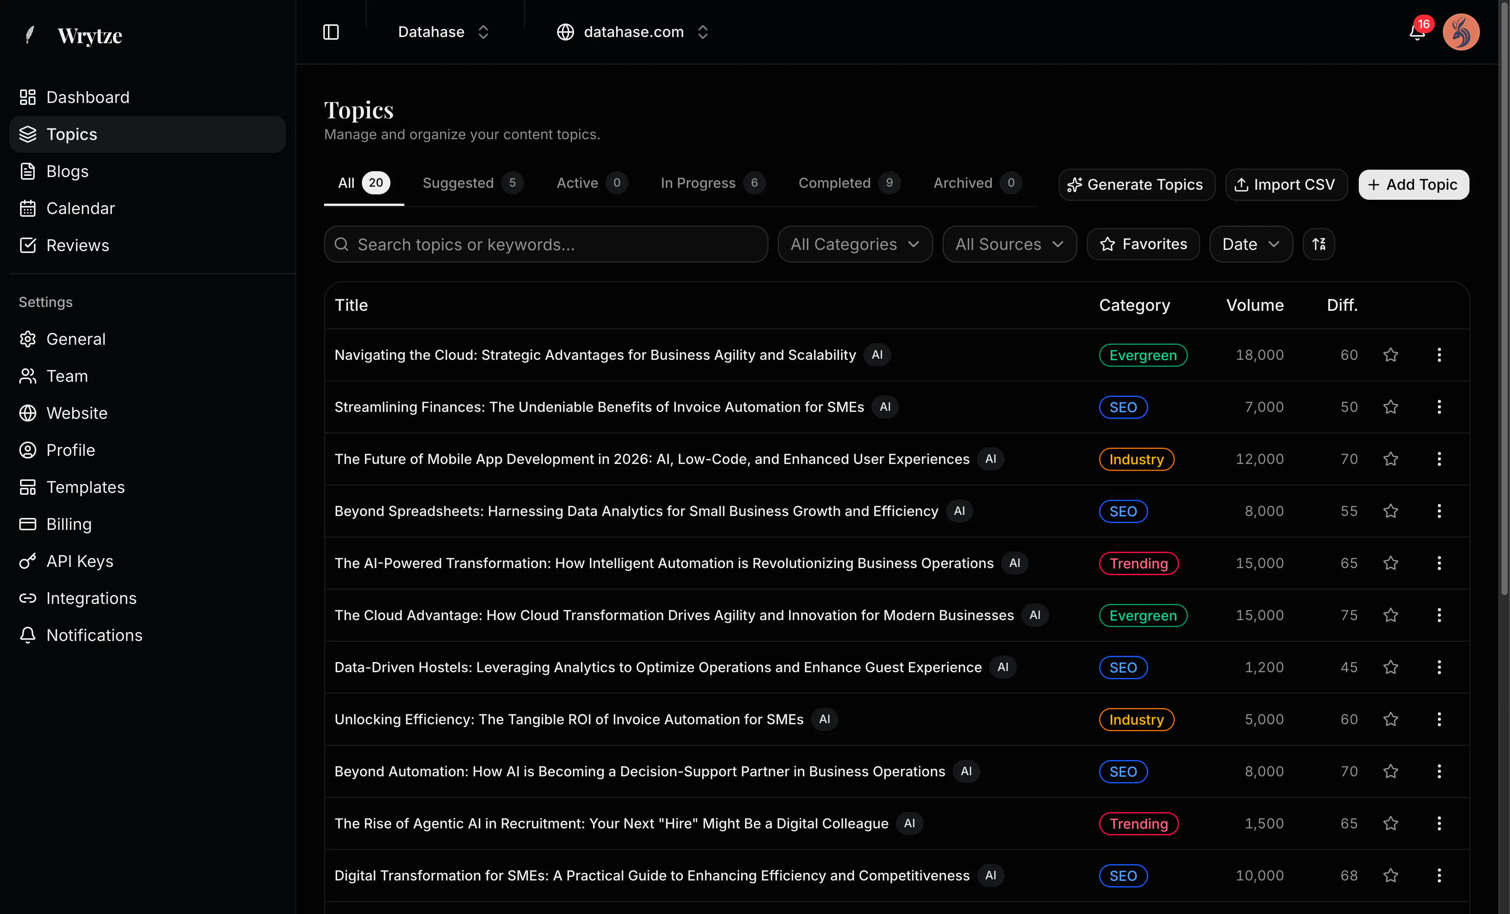Toggle the sidebar panel icon

[331, 32]
